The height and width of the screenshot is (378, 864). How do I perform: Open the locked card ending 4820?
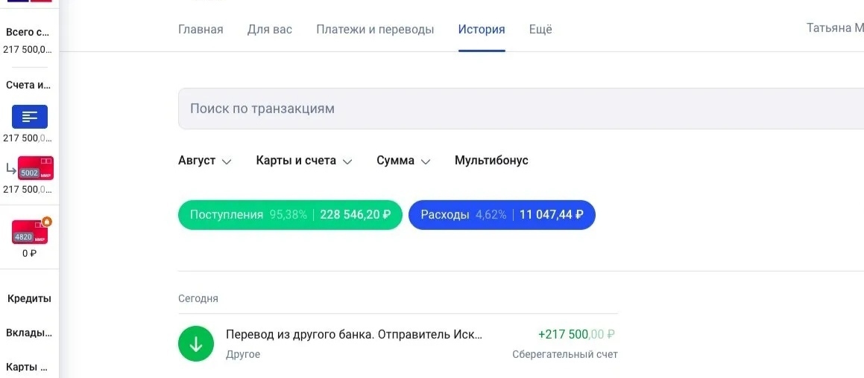(29, 233)
